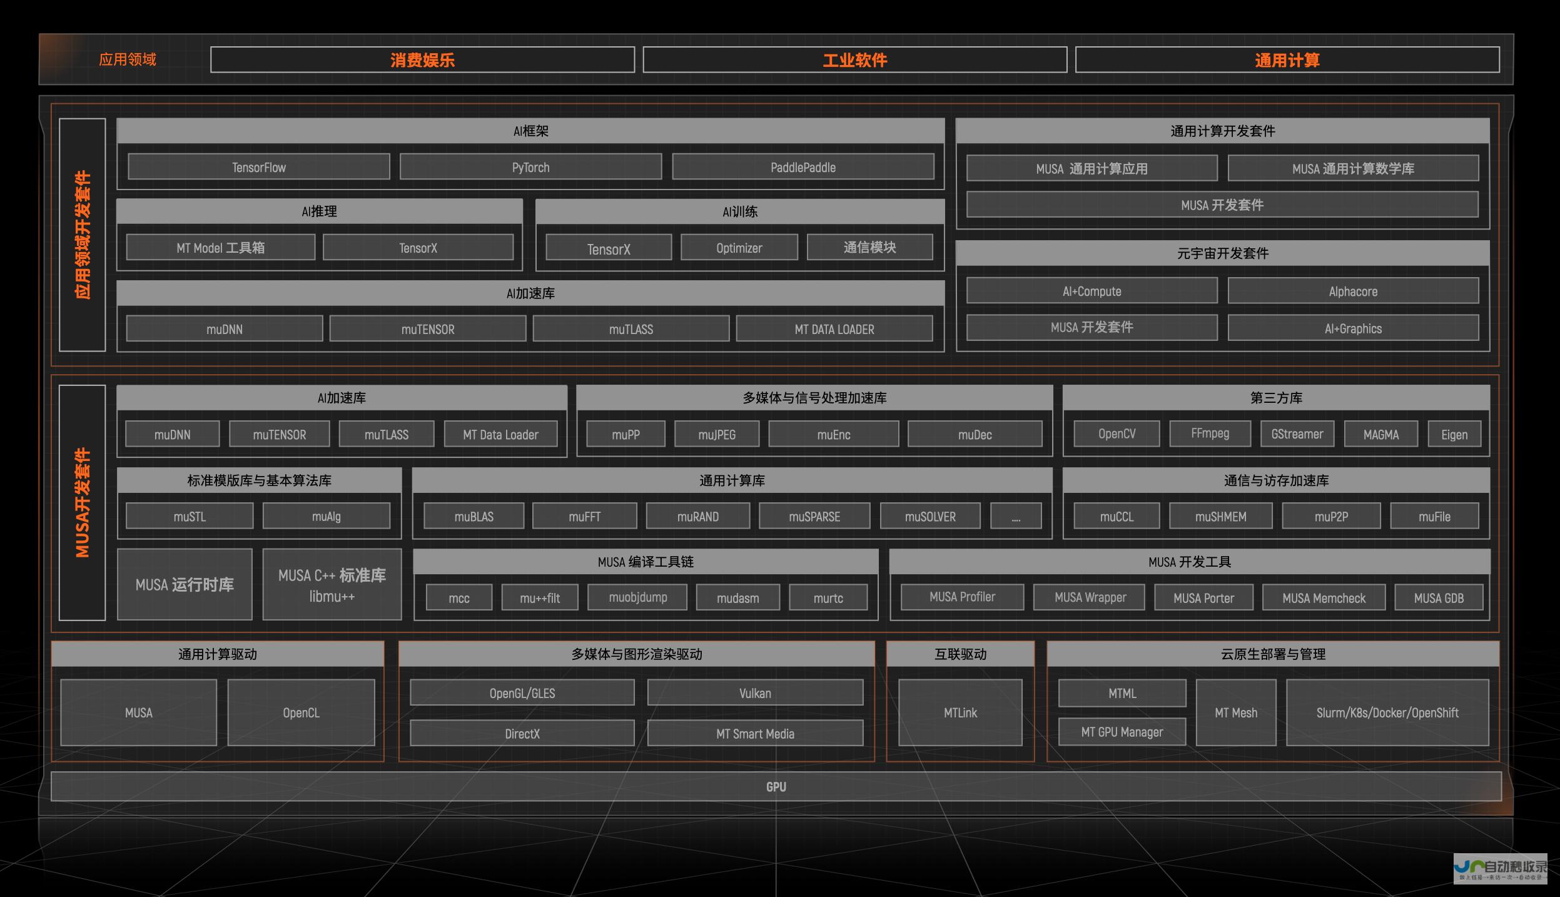The height and width of the screenshot is (897, 1560).
Task: Click the MUSA 通用计算数学库 box
Action: pos(1353,168)
